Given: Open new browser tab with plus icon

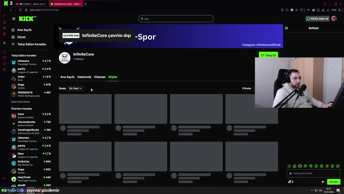Looking at the screenshot, I should pos(85,4).
